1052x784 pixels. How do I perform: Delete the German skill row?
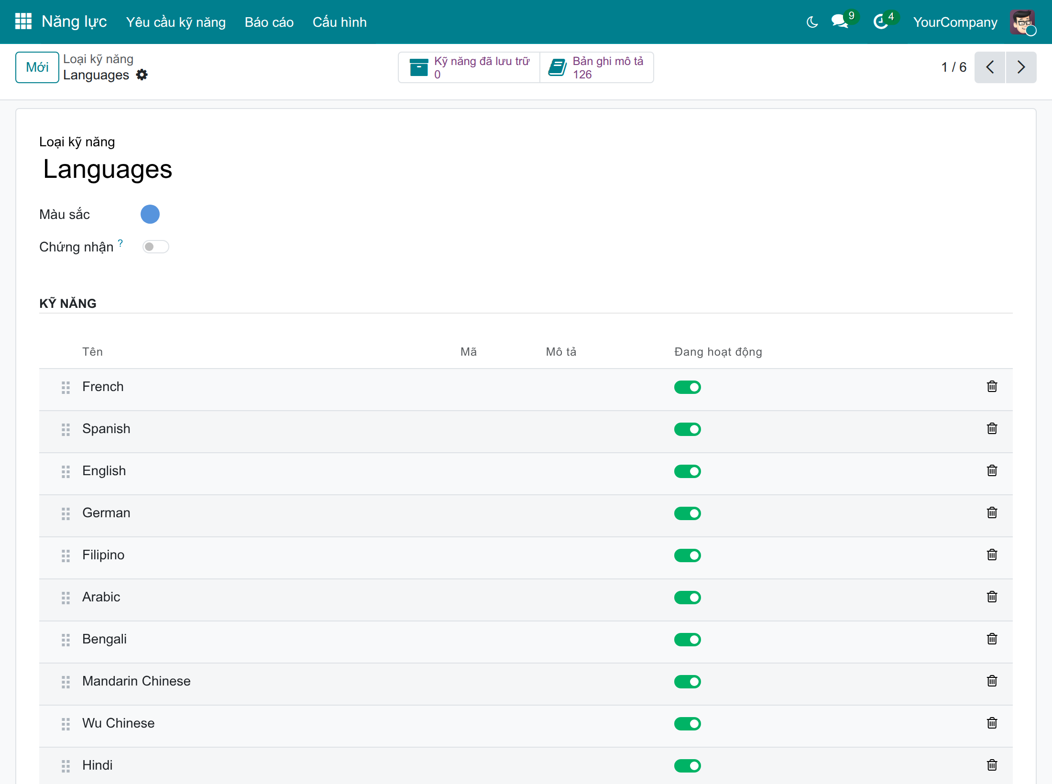coord(992,512)
